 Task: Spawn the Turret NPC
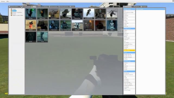[x=42, y=37]
